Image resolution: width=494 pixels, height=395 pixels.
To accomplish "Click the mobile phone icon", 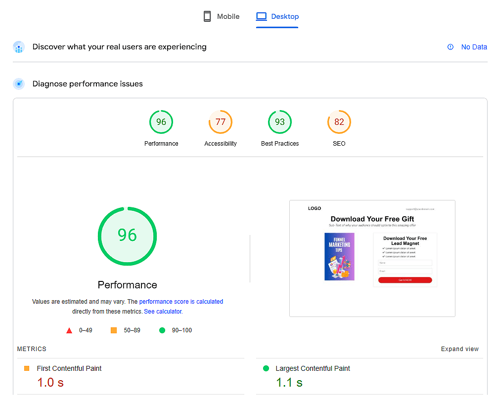I will [207, 16].
